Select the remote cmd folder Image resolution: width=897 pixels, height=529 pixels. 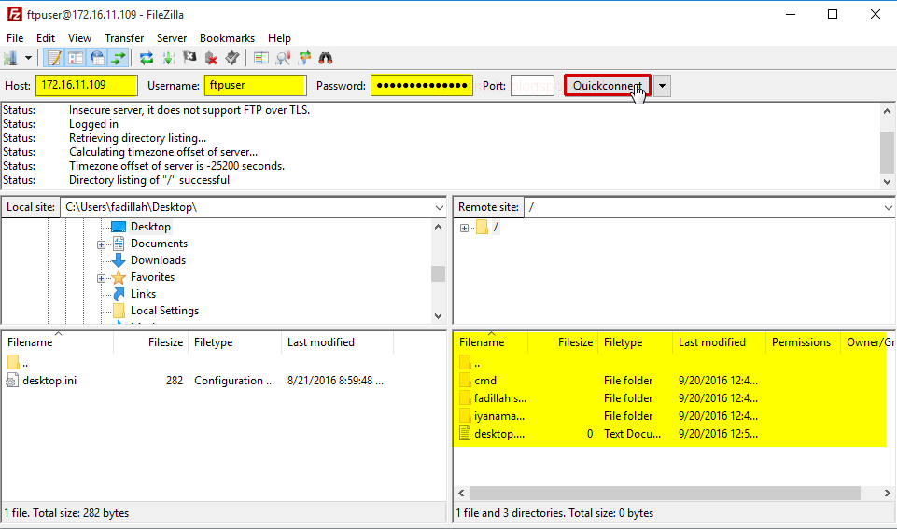(485, 381)
